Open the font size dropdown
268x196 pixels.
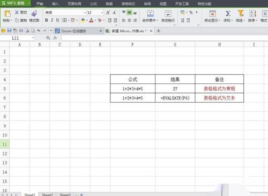point(102,13)
